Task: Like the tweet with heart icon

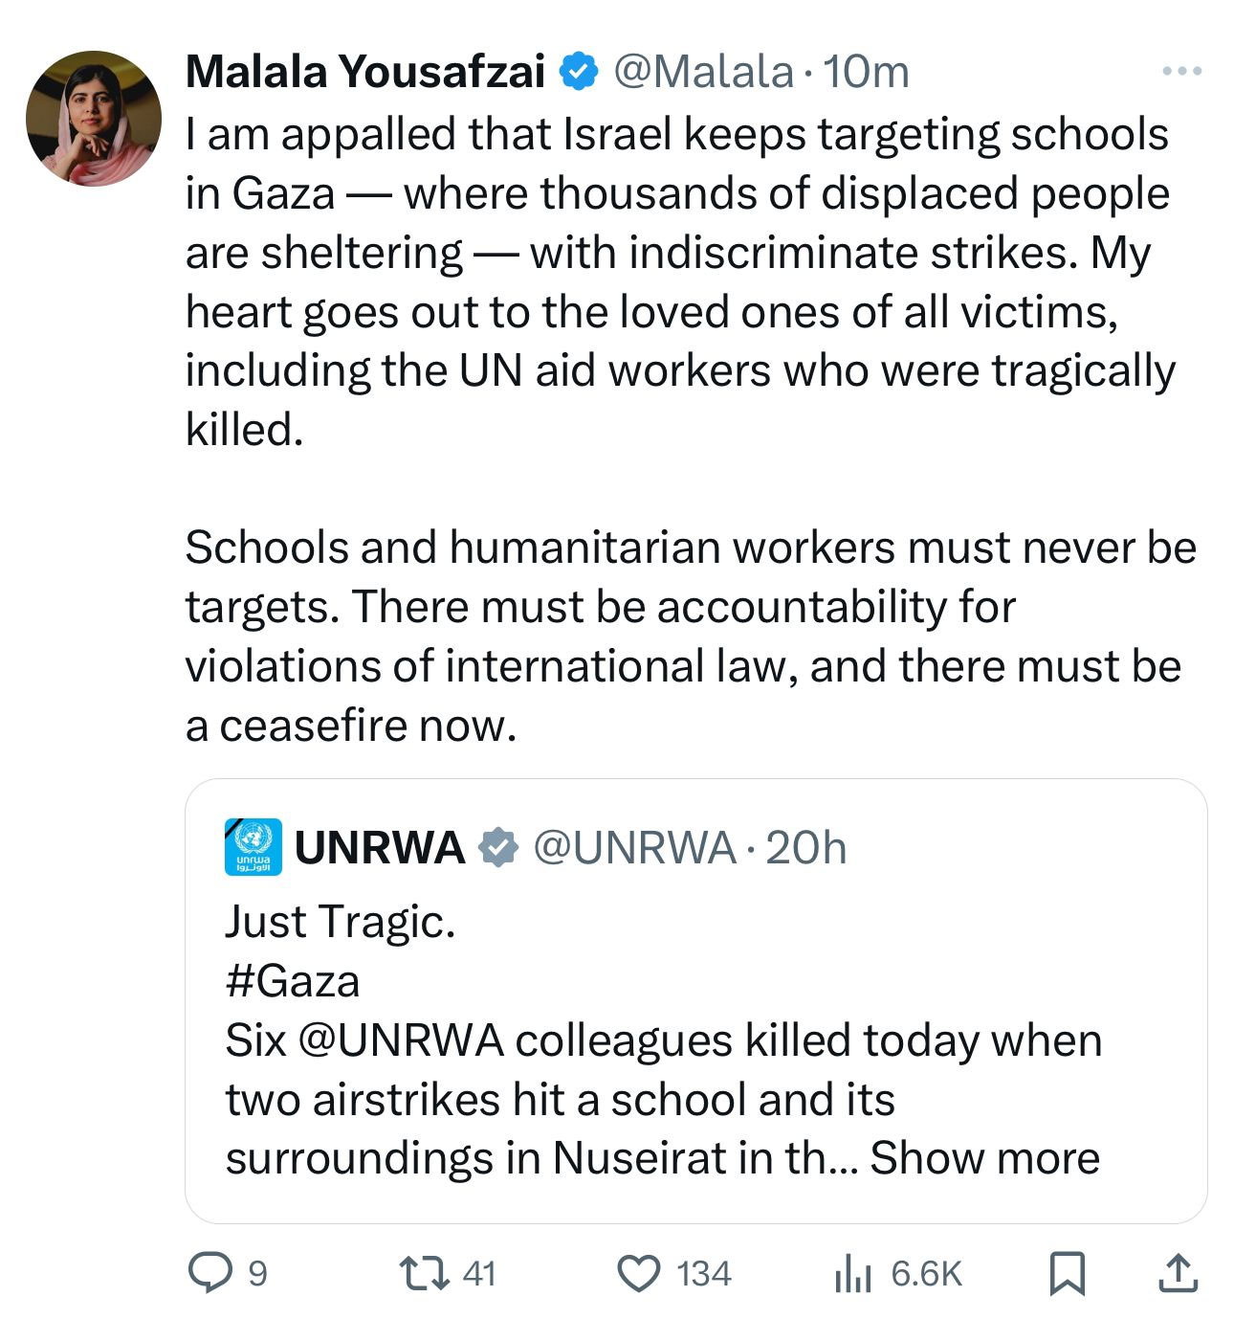Action: (x=640, y=1273)
